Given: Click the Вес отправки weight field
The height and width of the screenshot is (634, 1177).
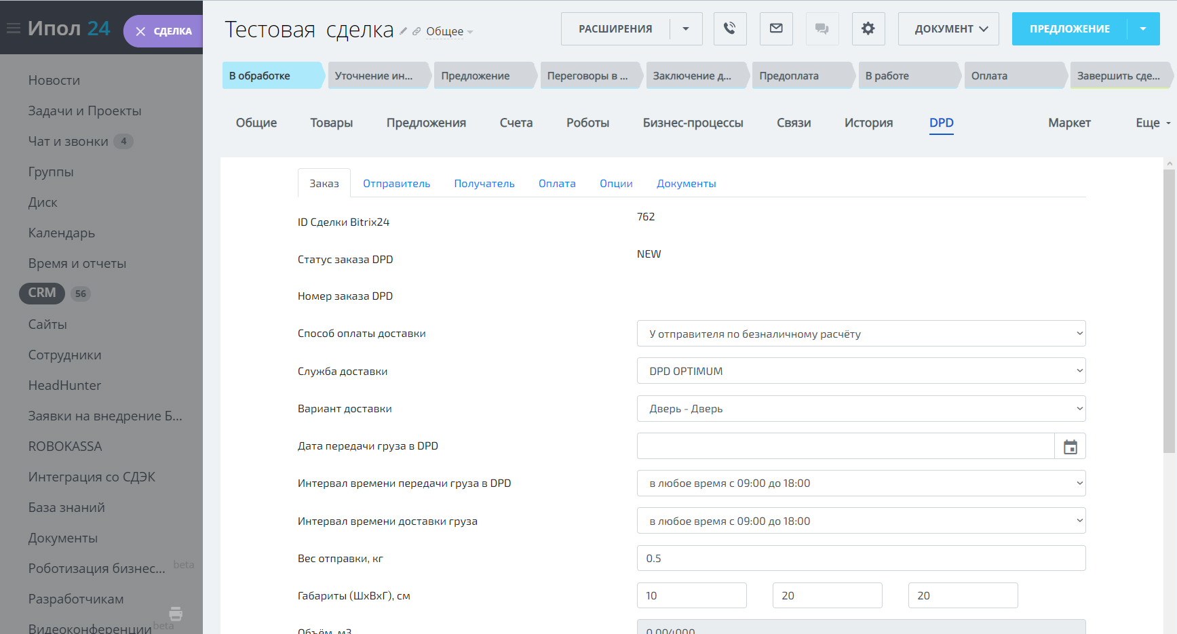Looking at the screenshot, I should 862,558.
